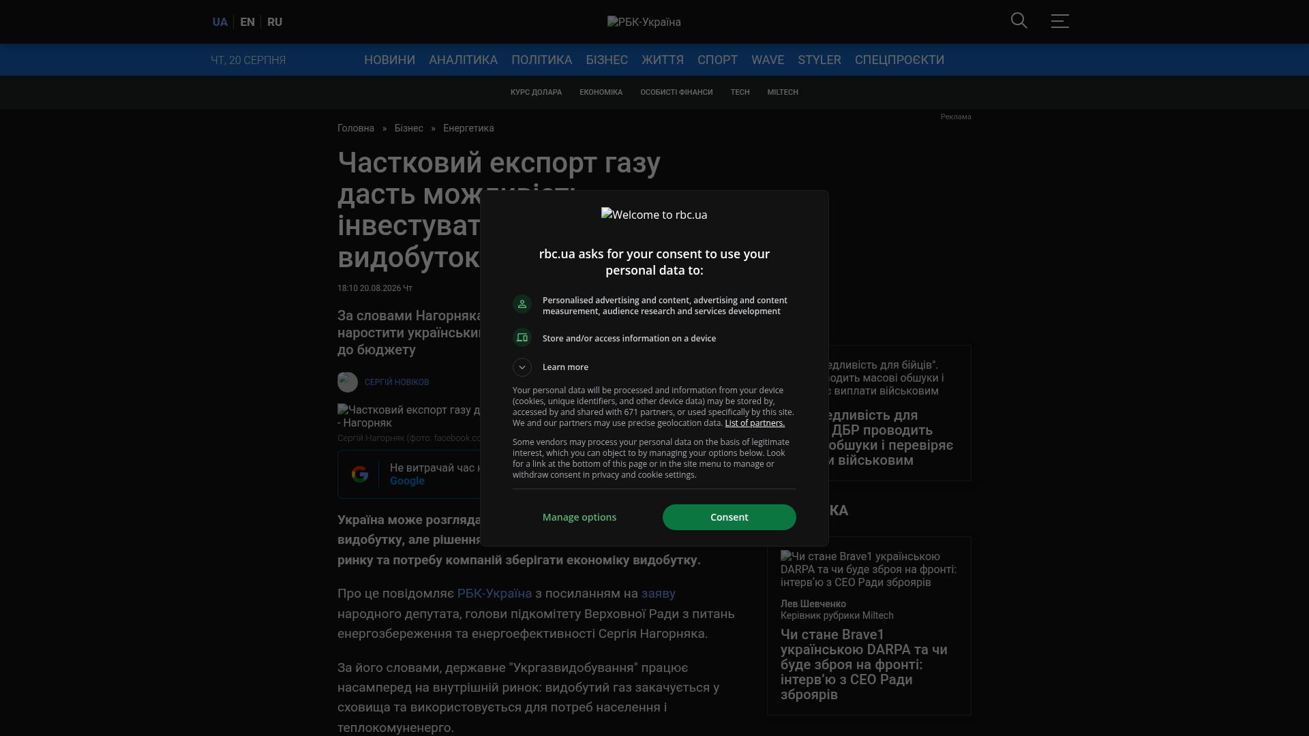Click the photo caption Сергій Нагорняк
Screen dimensions: 1309x736
pos(409,438)
